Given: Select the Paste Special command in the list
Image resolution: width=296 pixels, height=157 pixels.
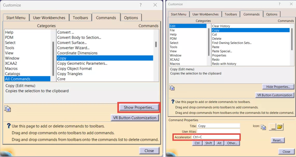Looking at the screenshot, I should coord(222,51).
